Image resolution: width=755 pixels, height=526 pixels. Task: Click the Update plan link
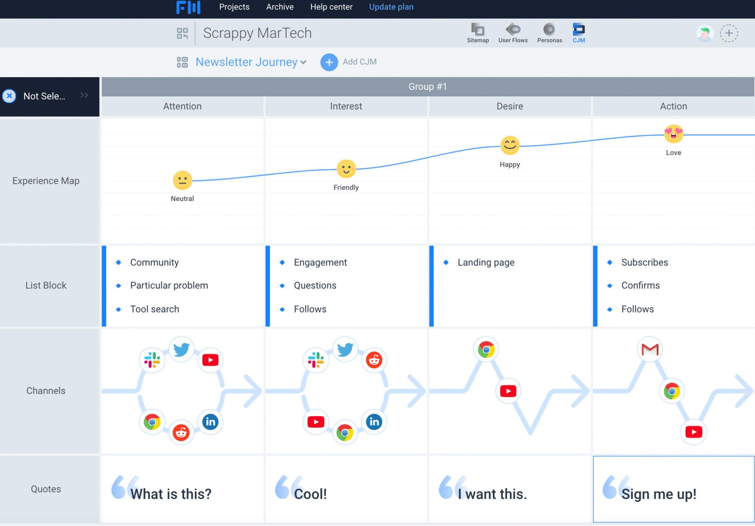[391, 7]
